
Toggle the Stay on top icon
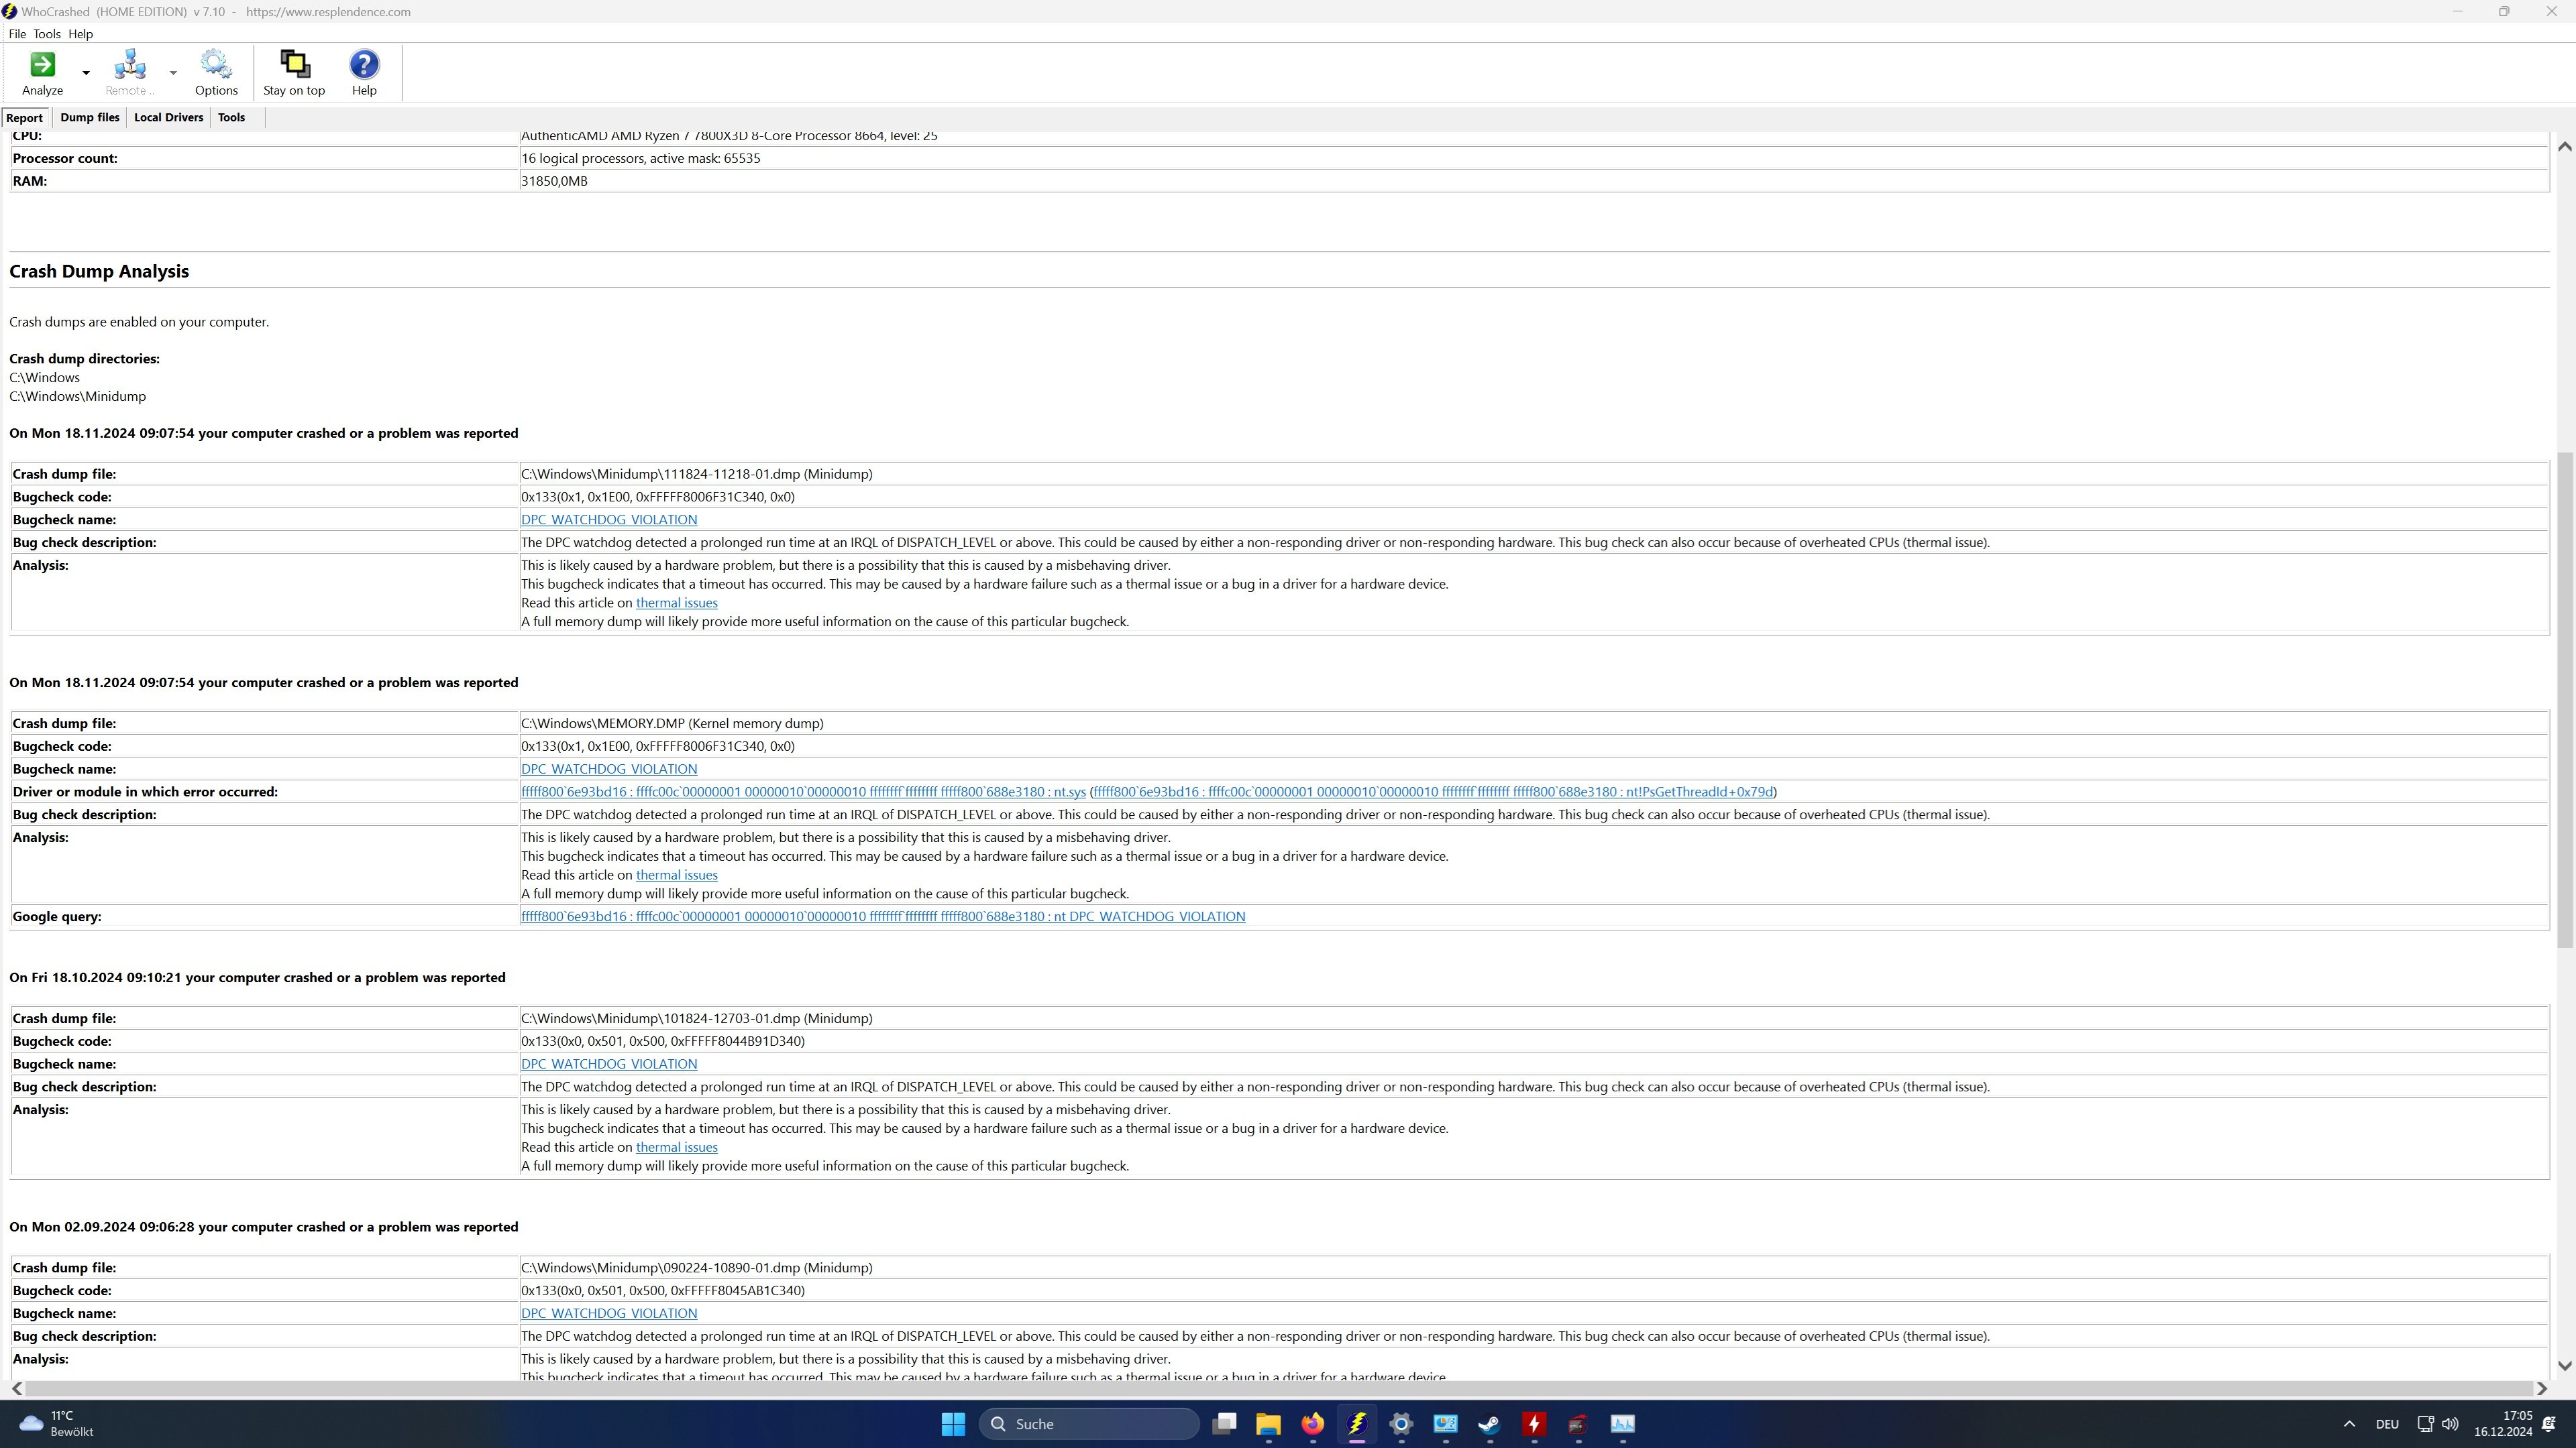(294, 66)
